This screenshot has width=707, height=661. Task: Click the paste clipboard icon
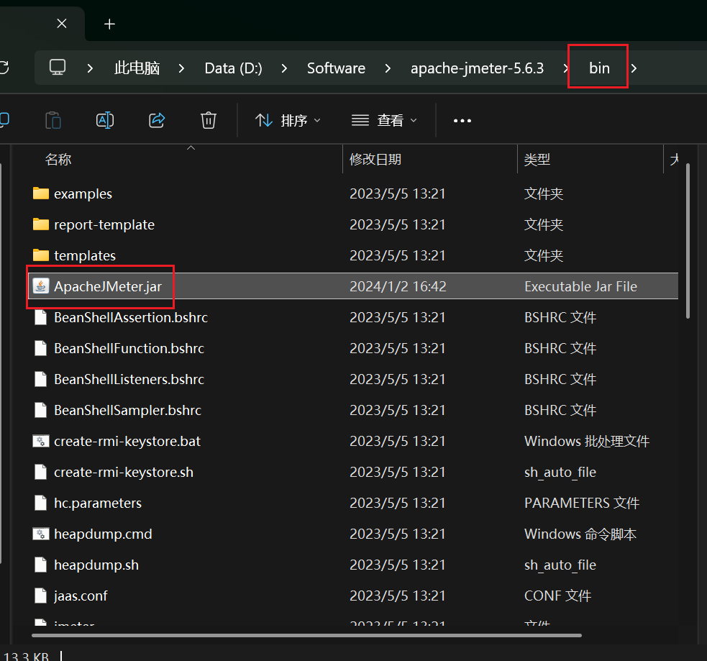point(53,120)
